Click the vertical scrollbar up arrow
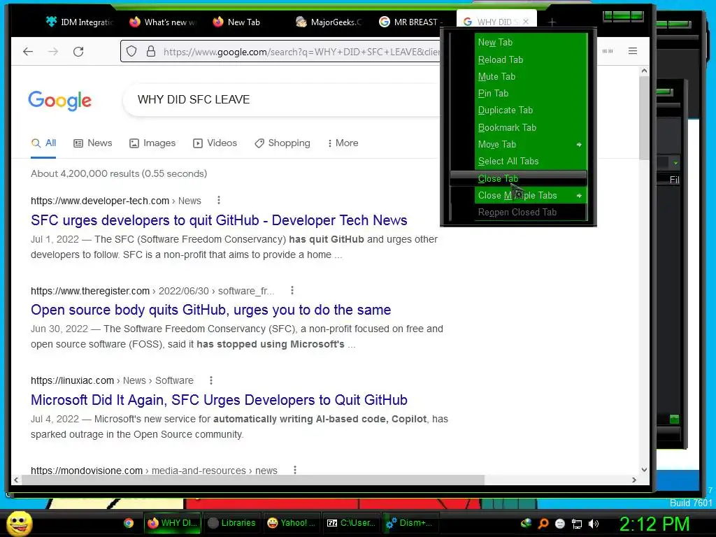 click(x=644, y=71)
